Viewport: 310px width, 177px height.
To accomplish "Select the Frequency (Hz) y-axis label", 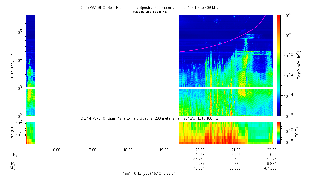I will pyautogui.click(x=12, y=65).
